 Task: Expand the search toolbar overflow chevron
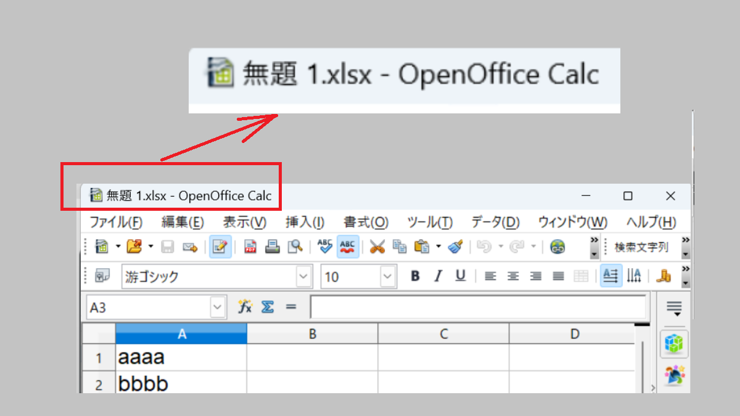685,247
